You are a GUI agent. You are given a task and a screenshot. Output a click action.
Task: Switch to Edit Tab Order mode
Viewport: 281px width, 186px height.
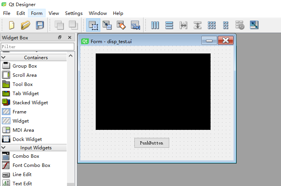coord(135,25)
